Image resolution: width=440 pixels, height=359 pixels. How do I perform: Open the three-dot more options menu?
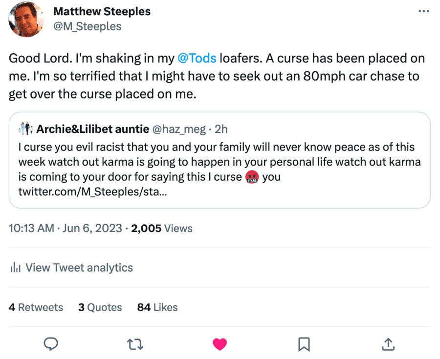(423, 11)
